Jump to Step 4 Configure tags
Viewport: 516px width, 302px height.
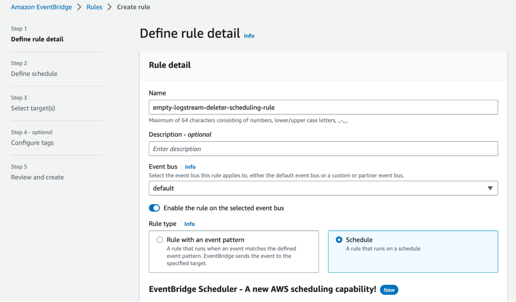click(32, 143)
